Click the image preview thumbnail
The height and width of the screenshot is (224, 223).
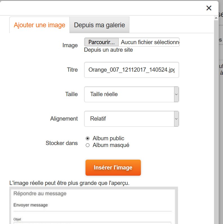point(93,205)
